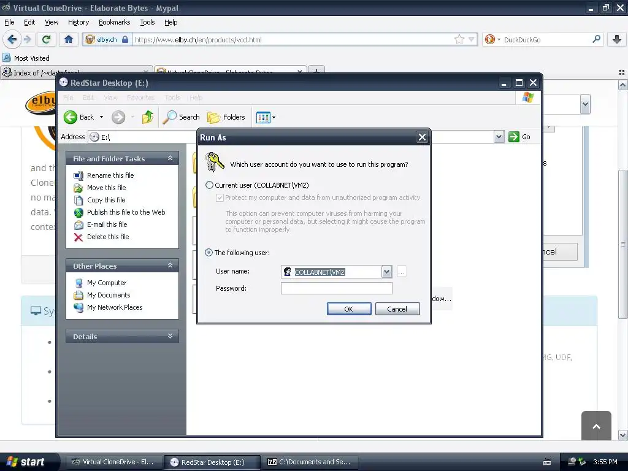Open the Views icon menu in Explorer
Image resolution: width=628 pixels, height=471 pixels.
click(x=263, y=117)
